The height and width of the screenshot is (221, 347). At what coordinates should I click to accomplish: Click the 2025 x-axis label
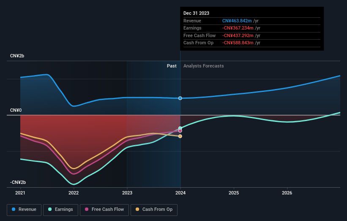tap(234, 193)
